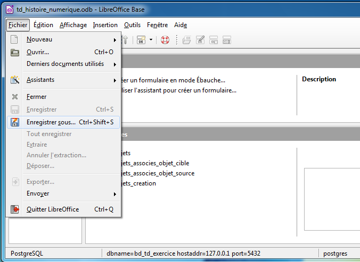This screenshot has height=262, width=360.
Task: Choose Envoyer menu entry
Action: pyautogui.click(x=63, y=193)
